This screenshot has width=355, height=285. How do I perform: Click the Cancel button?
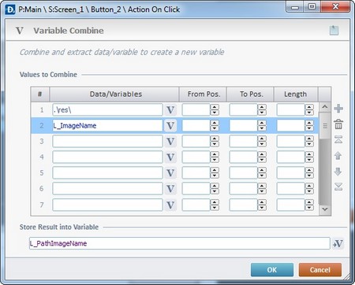point(320,270)
